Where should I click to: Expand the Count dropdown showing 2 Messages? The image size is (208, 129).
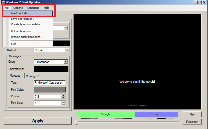pyautogui.click(x=66, y=62)
